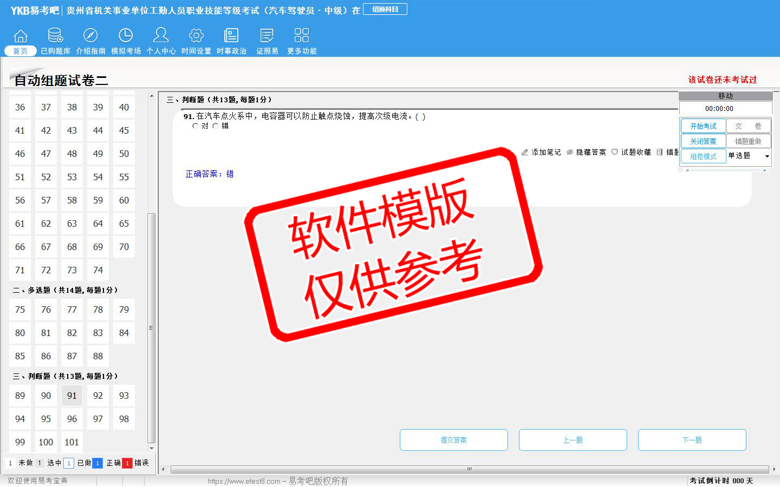This screenshot has height=487, width=780.
Task: Open 时间设置 gear icon
Action: click(196, 36)
